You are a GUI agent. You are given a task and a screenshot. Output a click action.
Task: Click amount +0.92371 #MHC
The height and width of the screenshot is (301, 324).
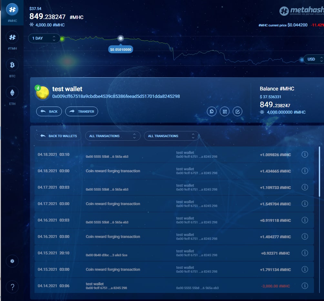coord(275,253)
